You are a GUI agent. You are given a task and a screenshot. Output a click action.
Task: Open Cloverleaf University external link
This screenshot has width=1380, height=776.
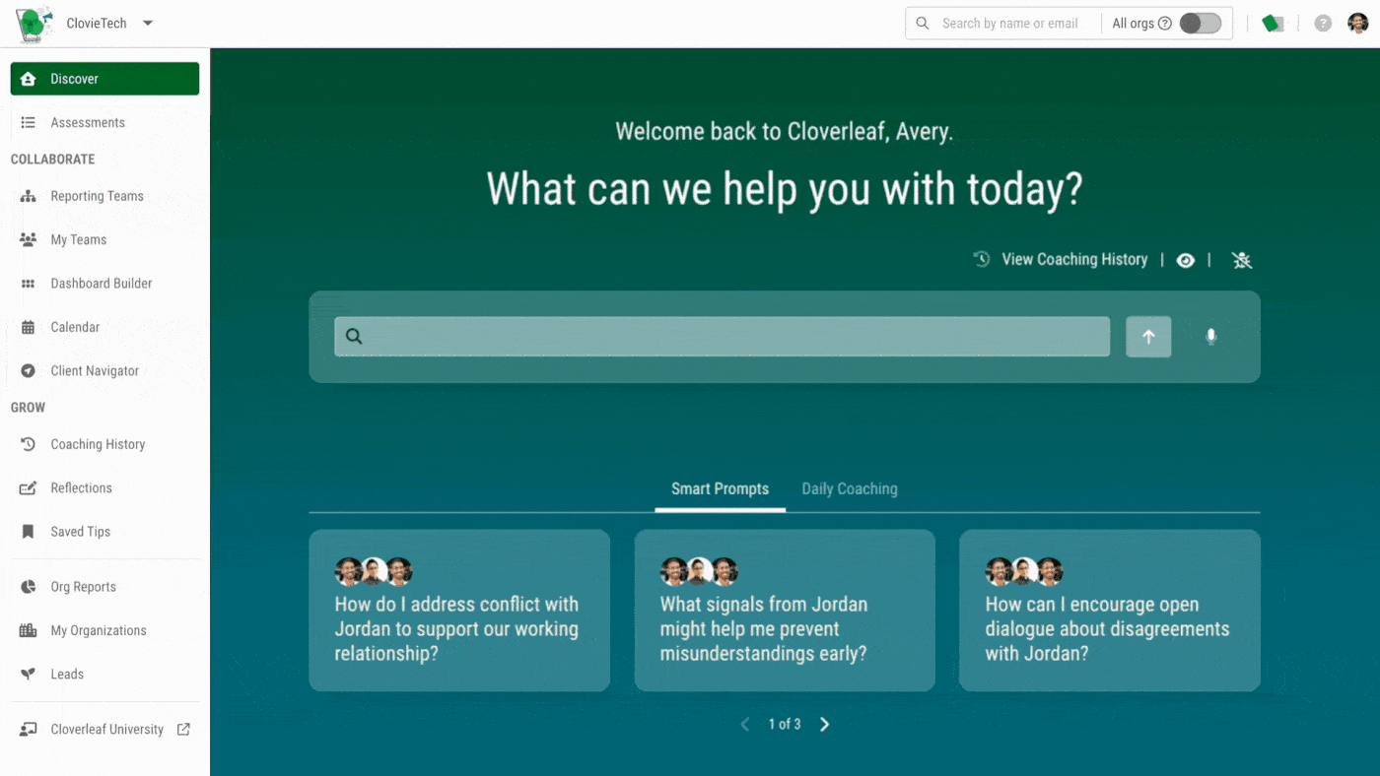pyautogui.click(x=106, y=730)
